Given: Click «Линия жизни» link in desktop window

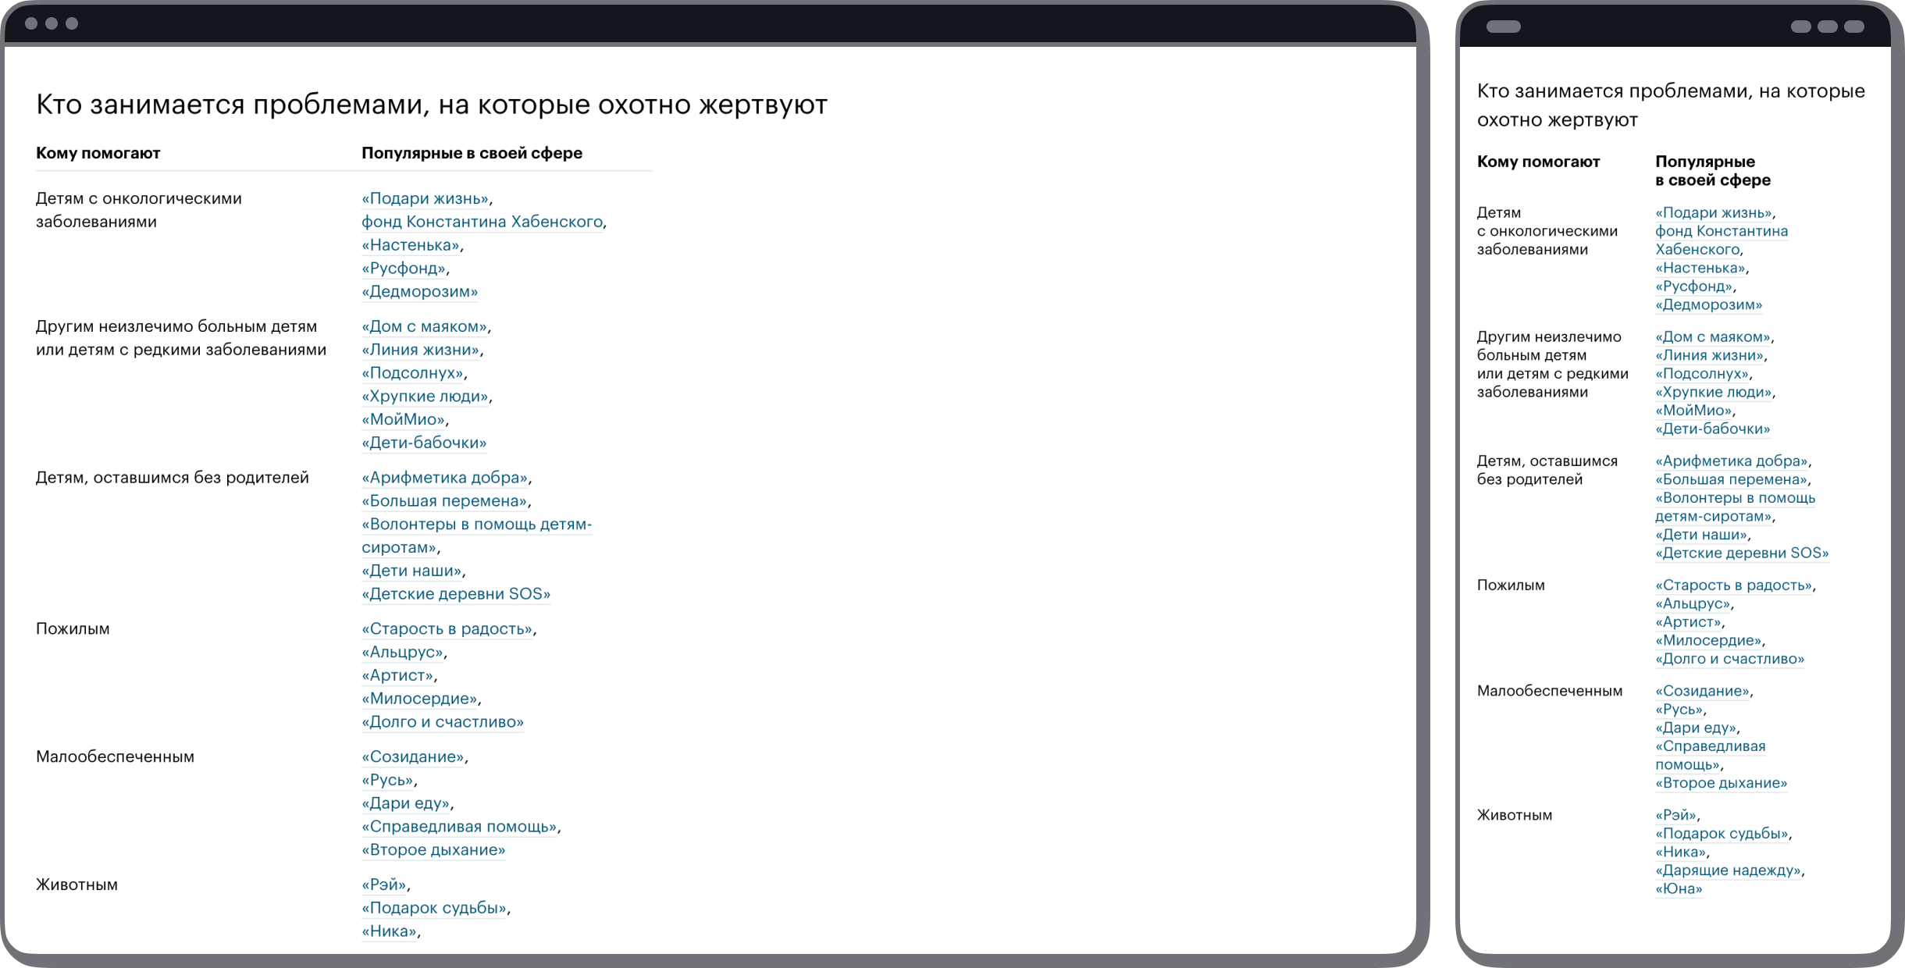Looking at the screenshot, I should coord(420,351).
